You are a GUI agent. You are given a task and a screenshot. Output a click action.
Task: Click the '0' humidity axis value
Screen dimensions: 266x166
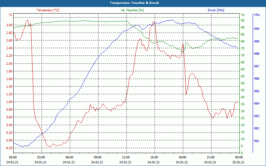point(242,153)
